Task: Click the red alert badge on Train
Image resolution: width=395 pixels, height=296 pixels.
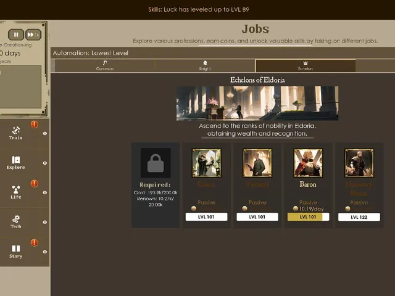Action: (35, 125)
